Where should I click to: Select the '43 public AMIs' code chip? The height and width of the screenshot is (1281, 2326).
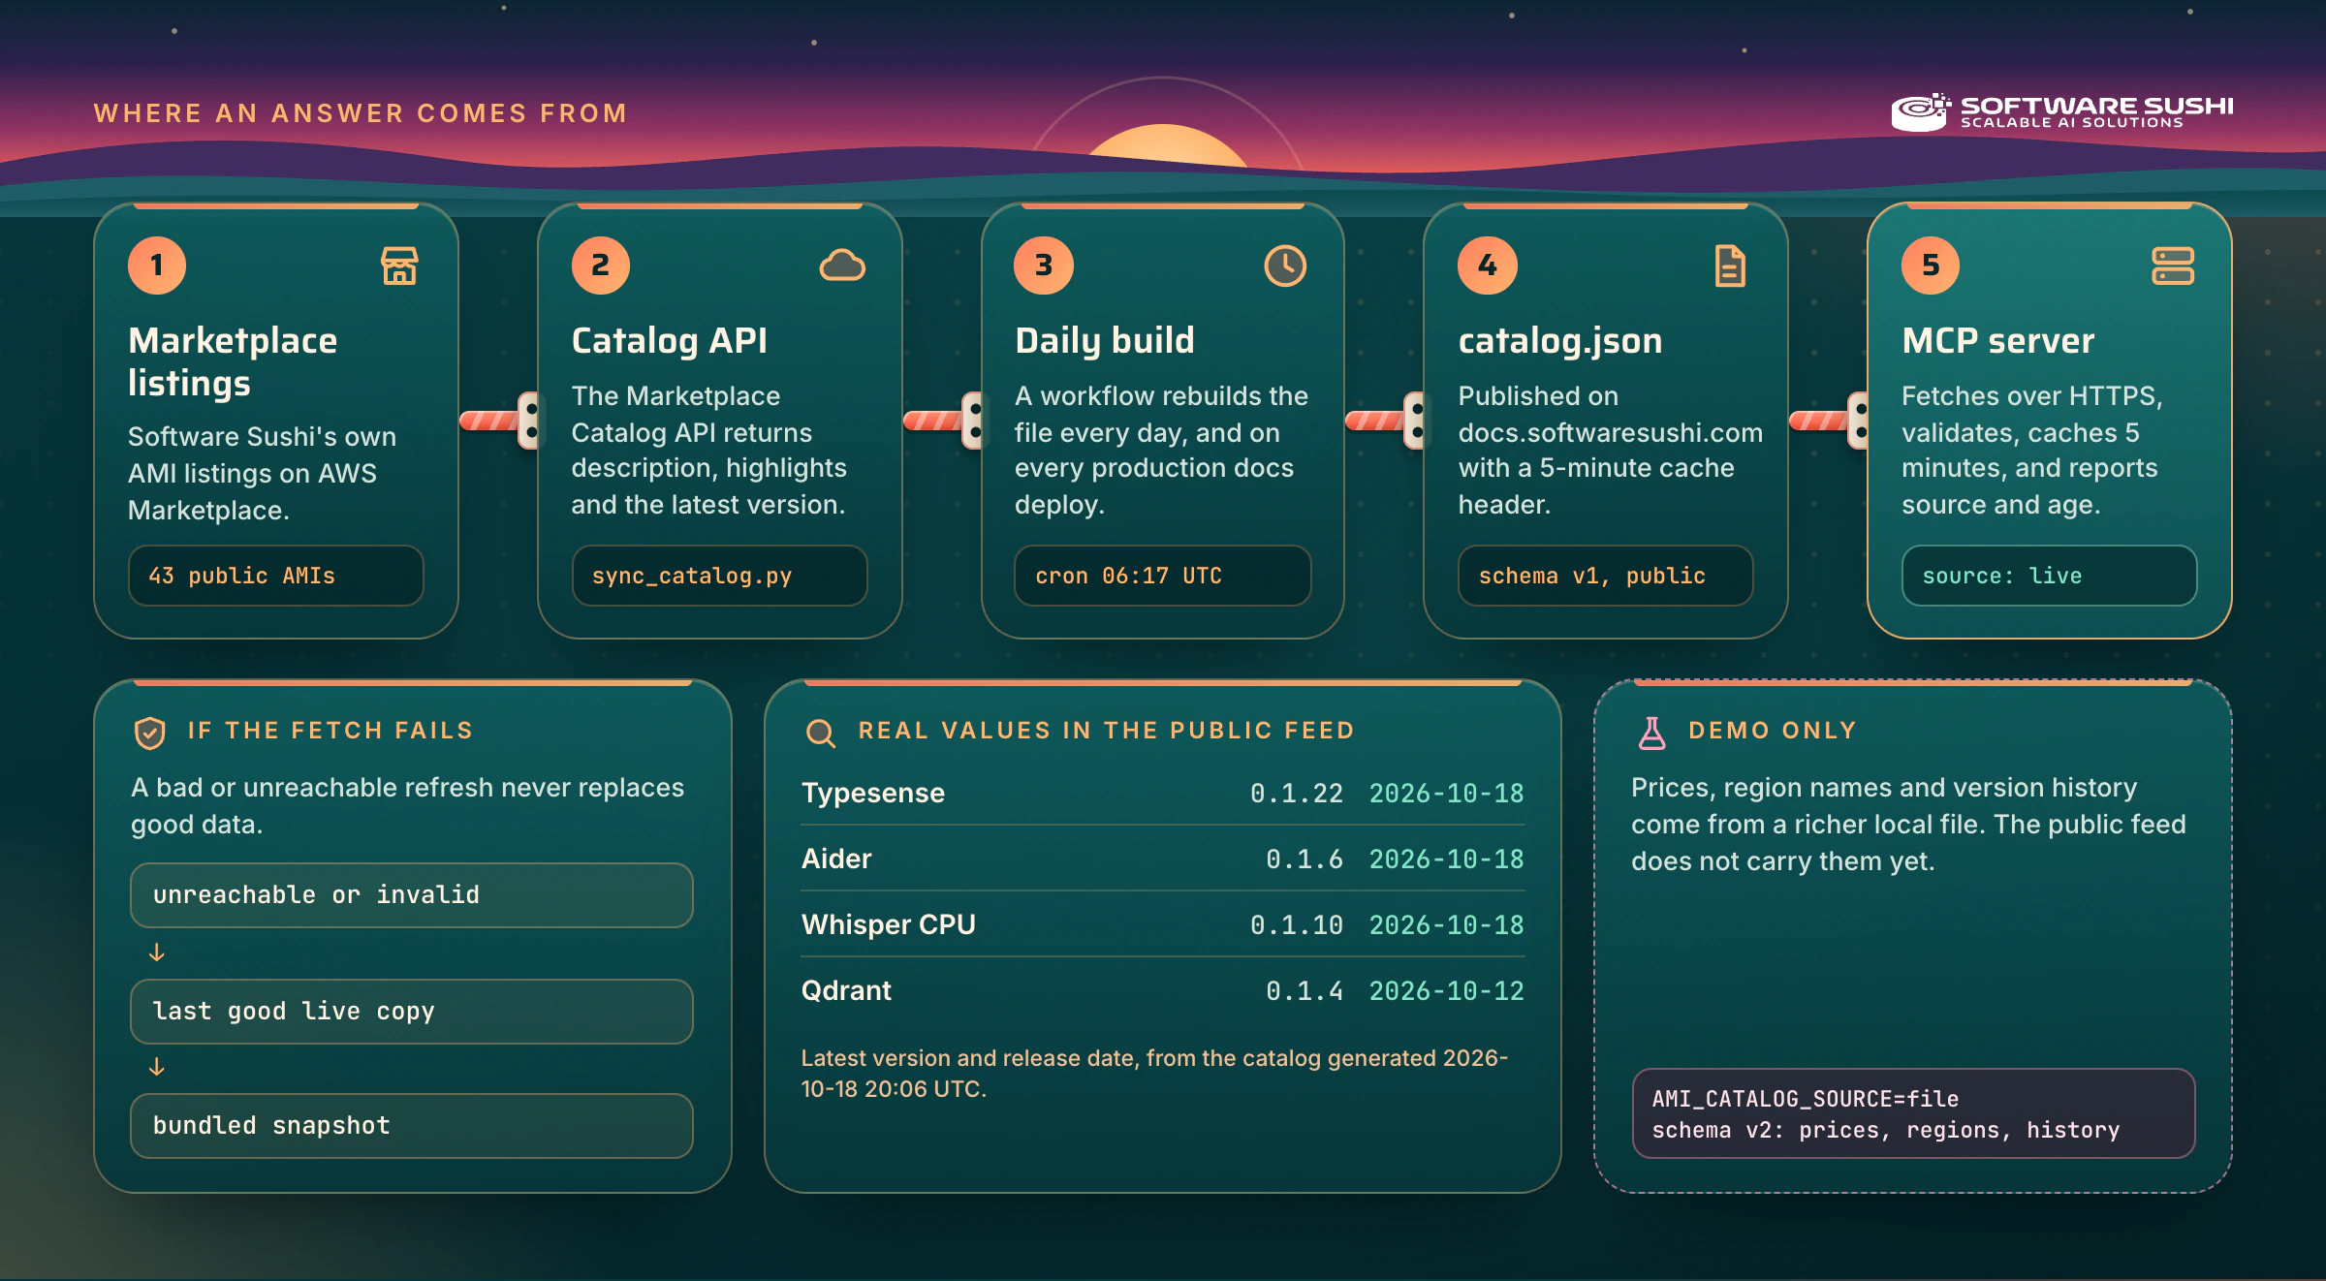pos(276,576)
